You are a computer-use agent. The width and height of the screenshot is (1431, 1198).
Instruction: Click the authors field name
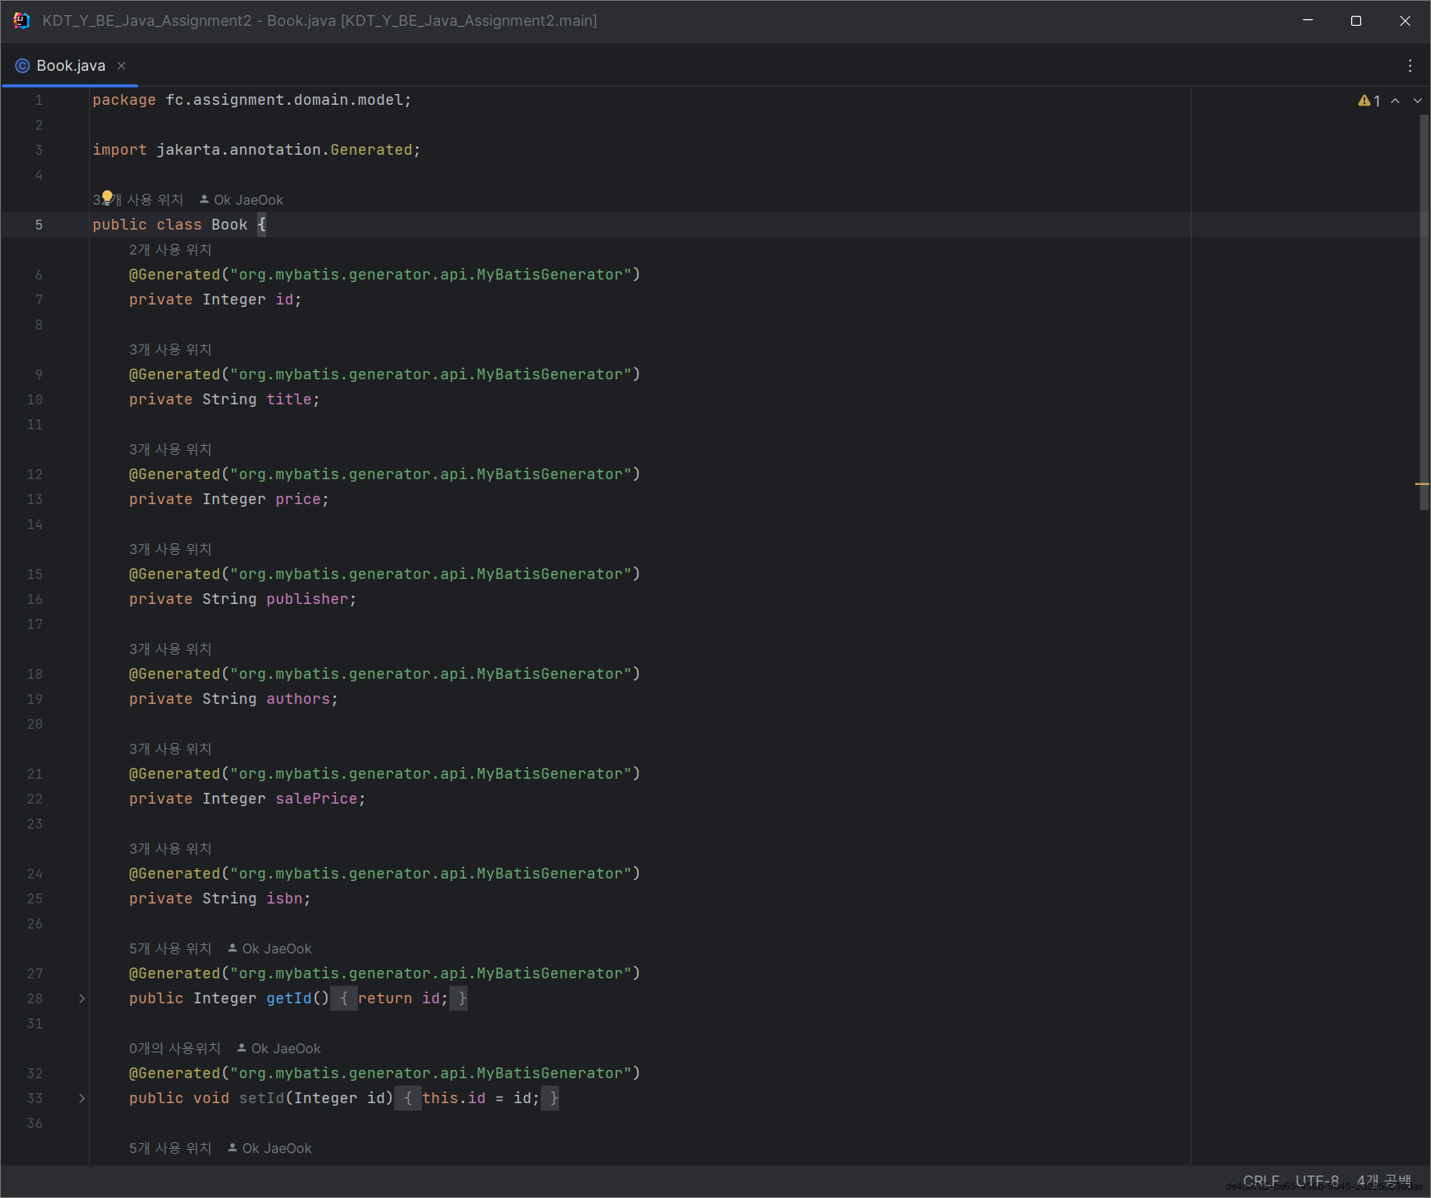(x=298, y=699)
